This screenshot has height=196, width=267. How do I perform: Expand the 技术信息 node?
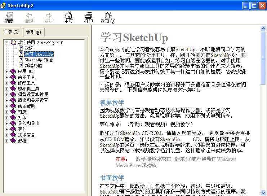click(6, 135)
